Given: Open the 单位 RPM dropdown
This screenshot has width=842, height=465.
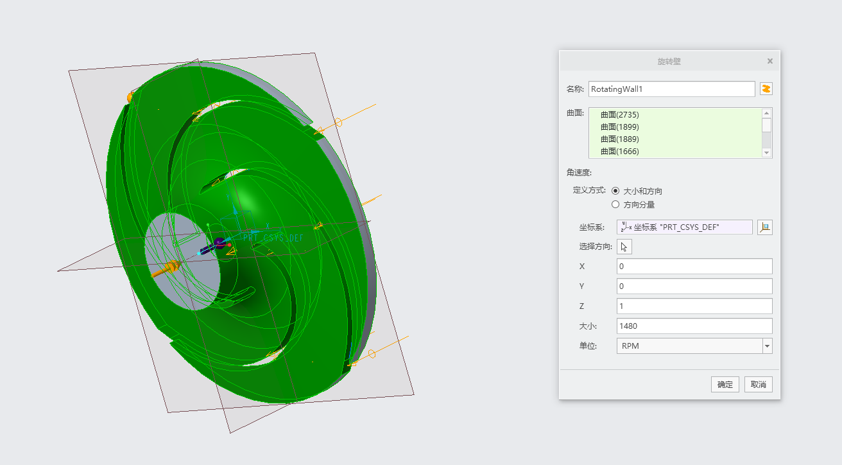Looking at the screenshot, I should click(766, 346).
